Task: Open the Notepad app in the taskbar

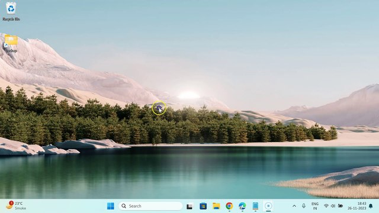Action: coord(255,206)
